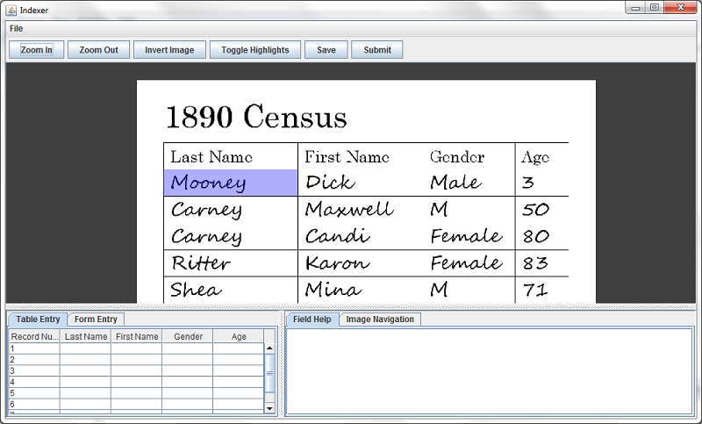Click the First Name column header
The width and height of the screenshot is (702, 424).
point(137,336)
